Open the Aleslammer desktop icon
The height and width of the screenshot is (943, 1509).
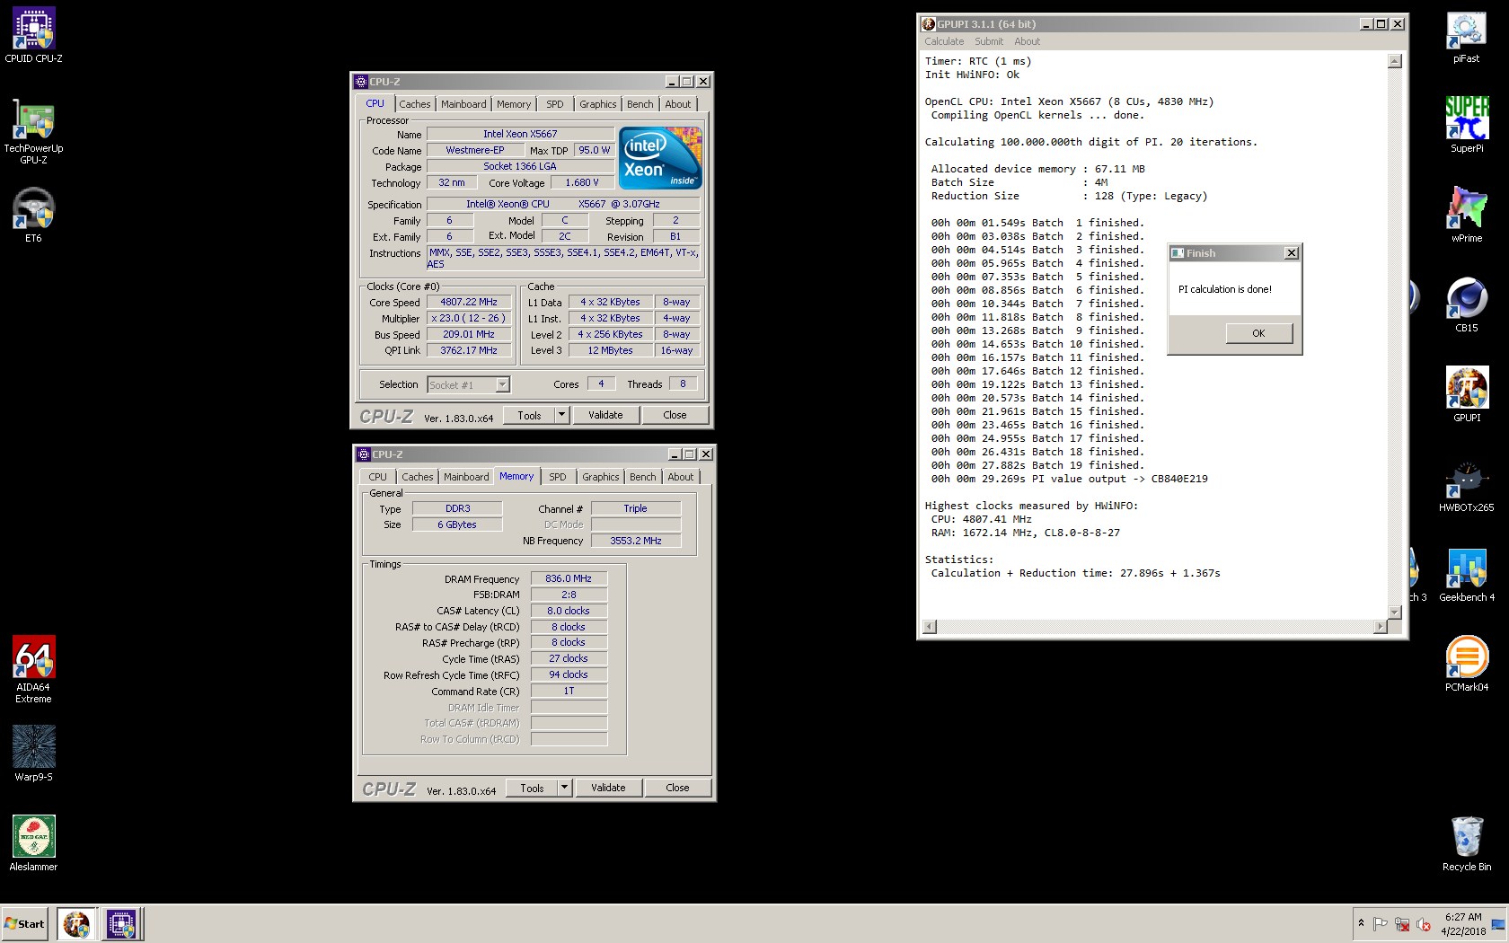point(33,843)
